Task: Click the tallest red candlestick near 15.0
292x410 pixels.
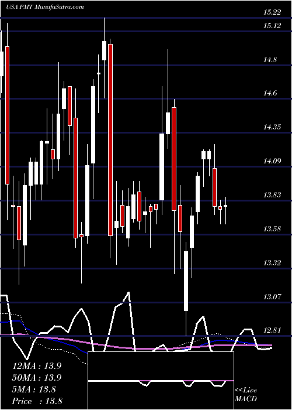Action: pyautogui.click(x=110, y=140)
